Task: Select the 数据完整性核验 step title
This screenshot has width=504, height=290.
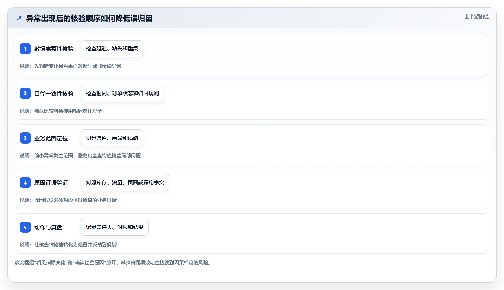Action: pyautogui.click(x=54, y=49)
